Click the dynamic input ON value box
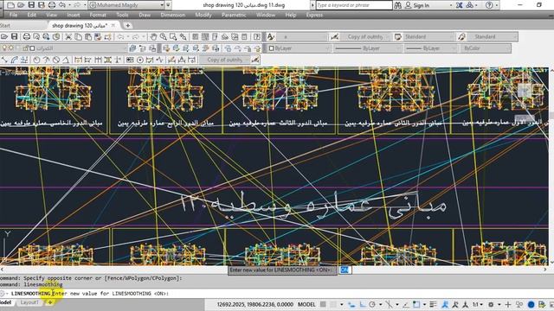 coord(345,270)
